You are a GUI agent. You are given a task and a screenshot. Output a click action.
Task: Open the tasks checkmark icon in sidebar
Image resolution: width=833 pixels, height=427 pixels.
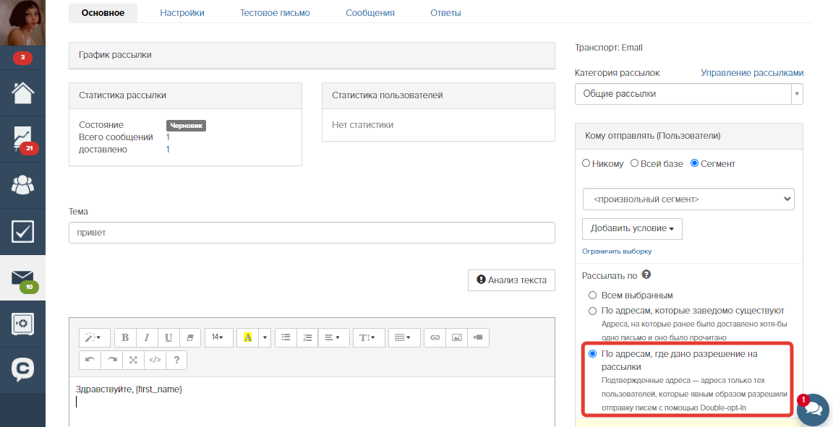click(23, 231)
